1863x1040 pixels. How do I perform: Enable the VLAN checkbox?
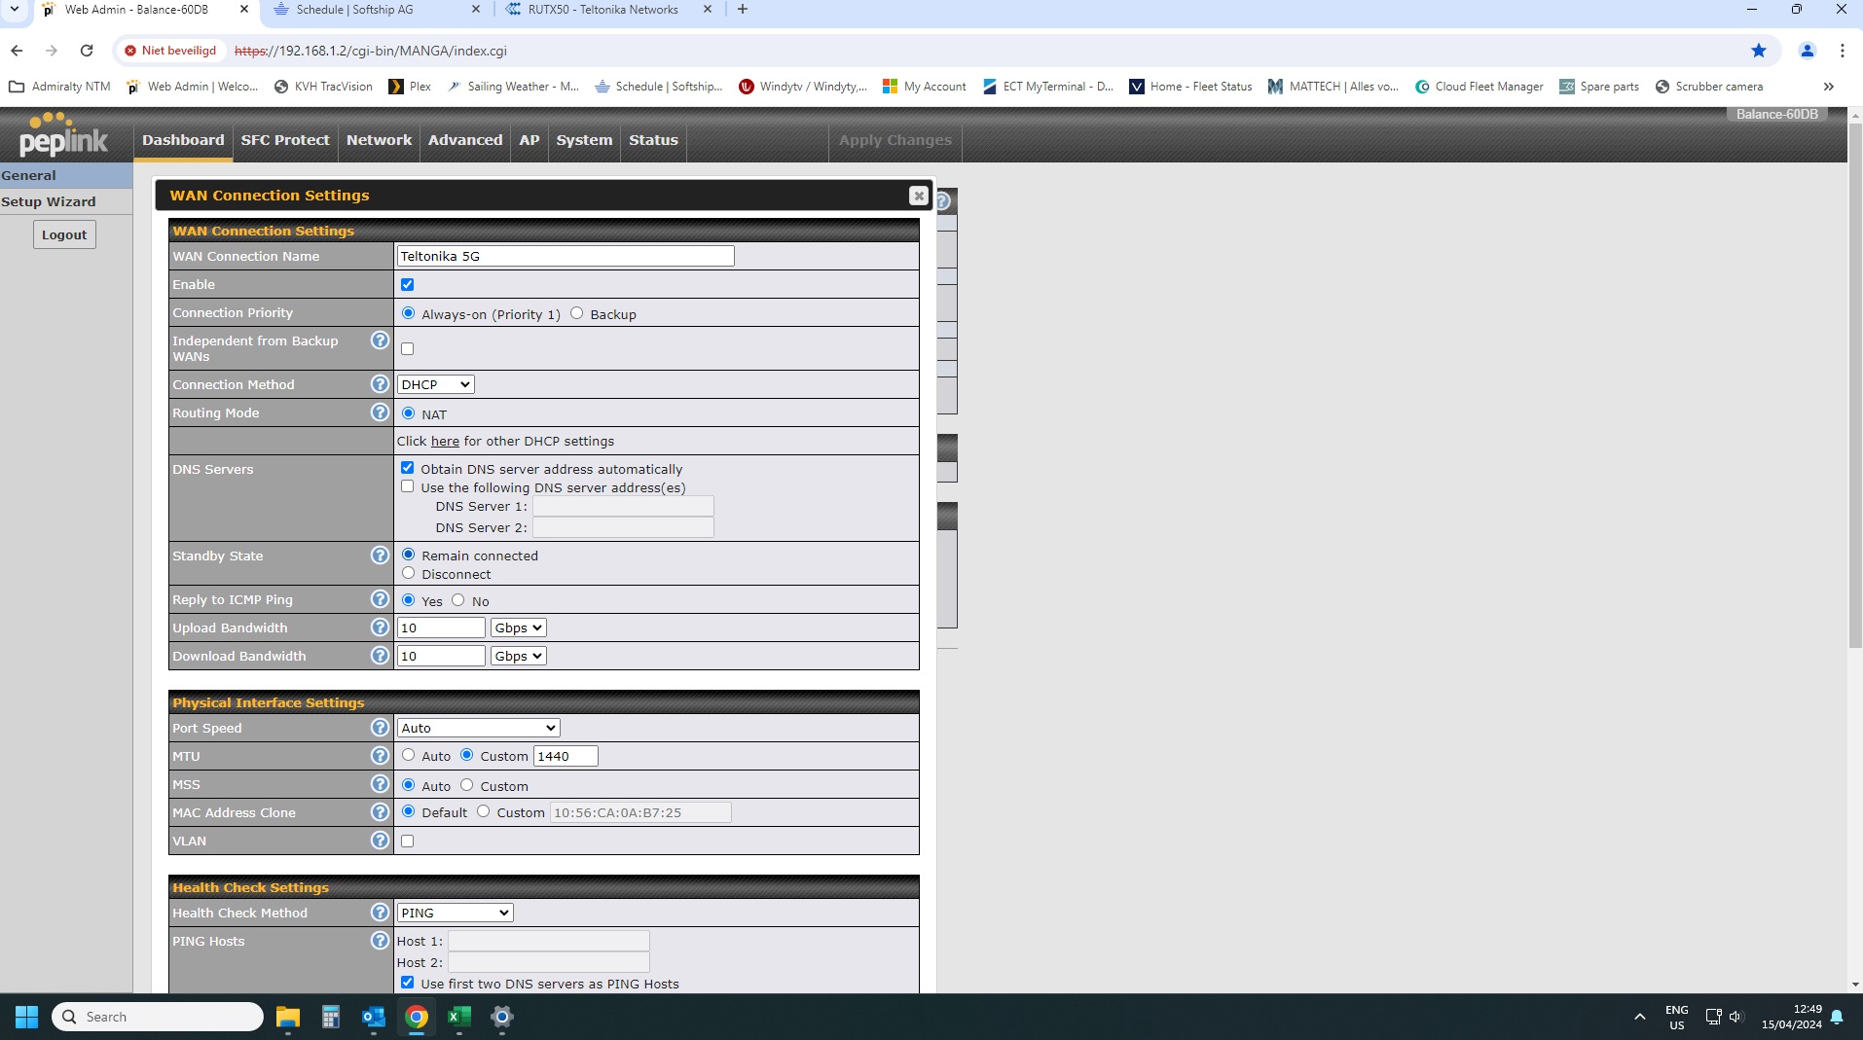coord(408,842)
